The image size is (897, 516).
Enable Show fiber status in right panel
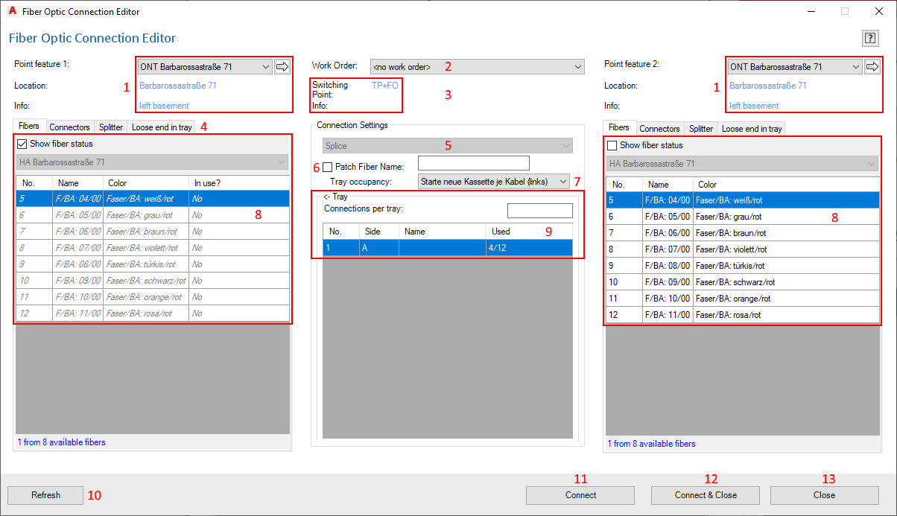coord(612,145)
